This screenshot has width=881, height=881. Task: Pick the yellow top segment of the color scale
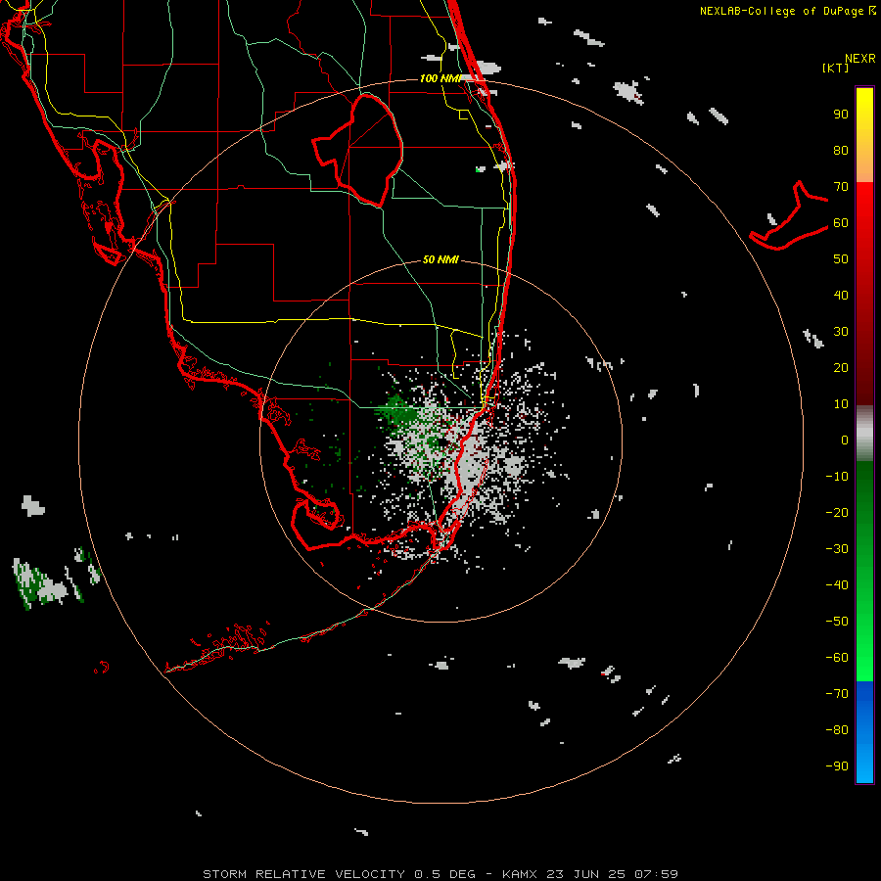pyautogui.click(x=864, y=135)
